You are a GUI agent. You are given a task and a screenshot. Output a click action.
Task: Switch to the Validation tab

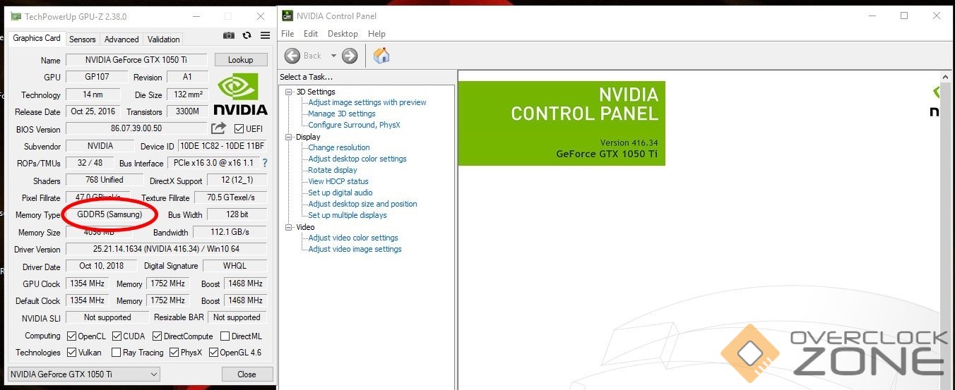[164, 39]
